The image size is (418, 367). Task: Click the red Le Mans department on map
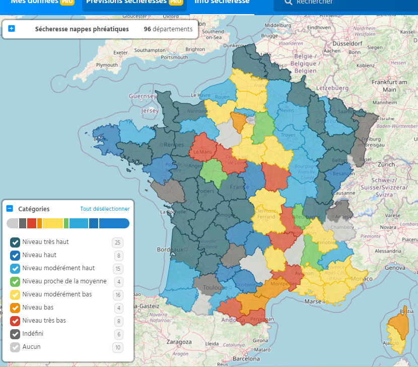point(202,147)
